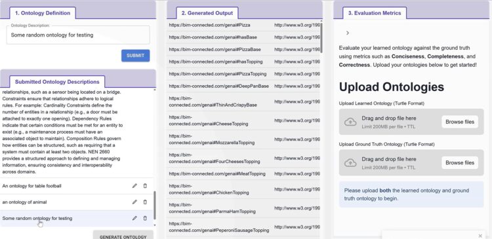The width and height of the screenshot is (492, 239).
Task: Click the genai#DeepPanBase table cell
Action: [x=219, y=86]
